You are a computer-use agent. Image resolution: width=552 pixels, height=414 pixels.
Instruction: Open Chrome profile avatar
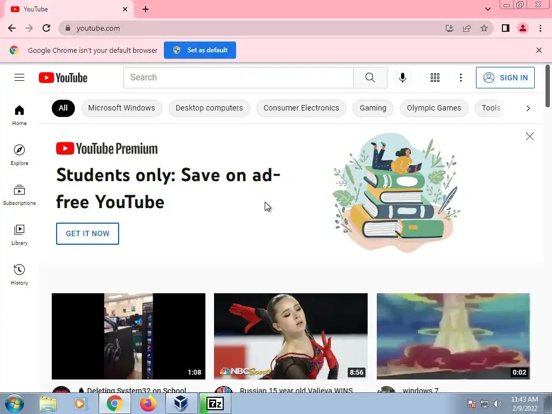click(x=523, y=28)
